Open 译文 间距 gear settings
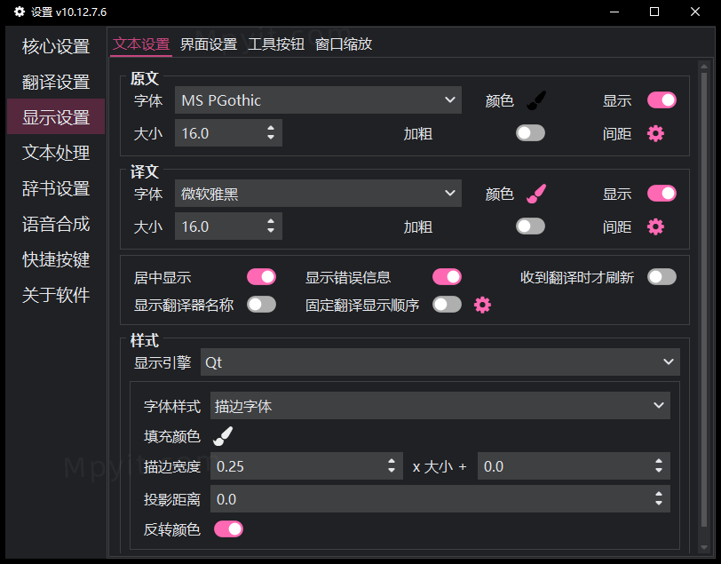The height and width of the screenshot is (564, 721). point(655,226)
